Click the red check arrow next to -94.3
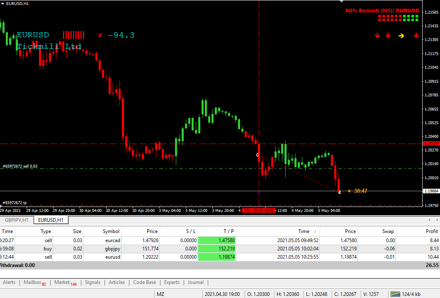This screenshot has width=440, height=298. click(100, 35)
